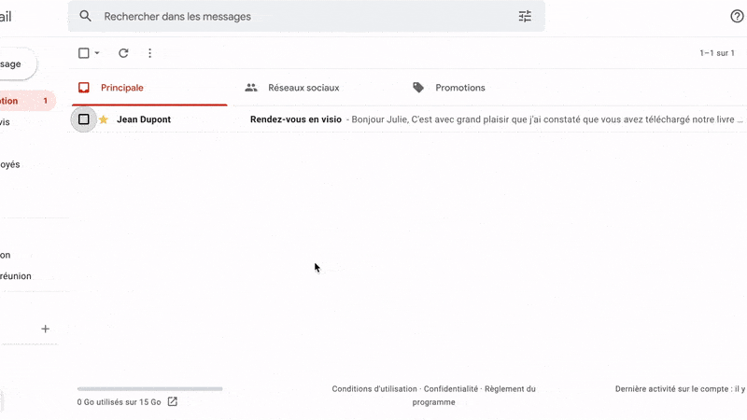This screenshot has height=420, width=747.
Task: Check the Jean Dupont email checkbox
Action: (84, 119)
